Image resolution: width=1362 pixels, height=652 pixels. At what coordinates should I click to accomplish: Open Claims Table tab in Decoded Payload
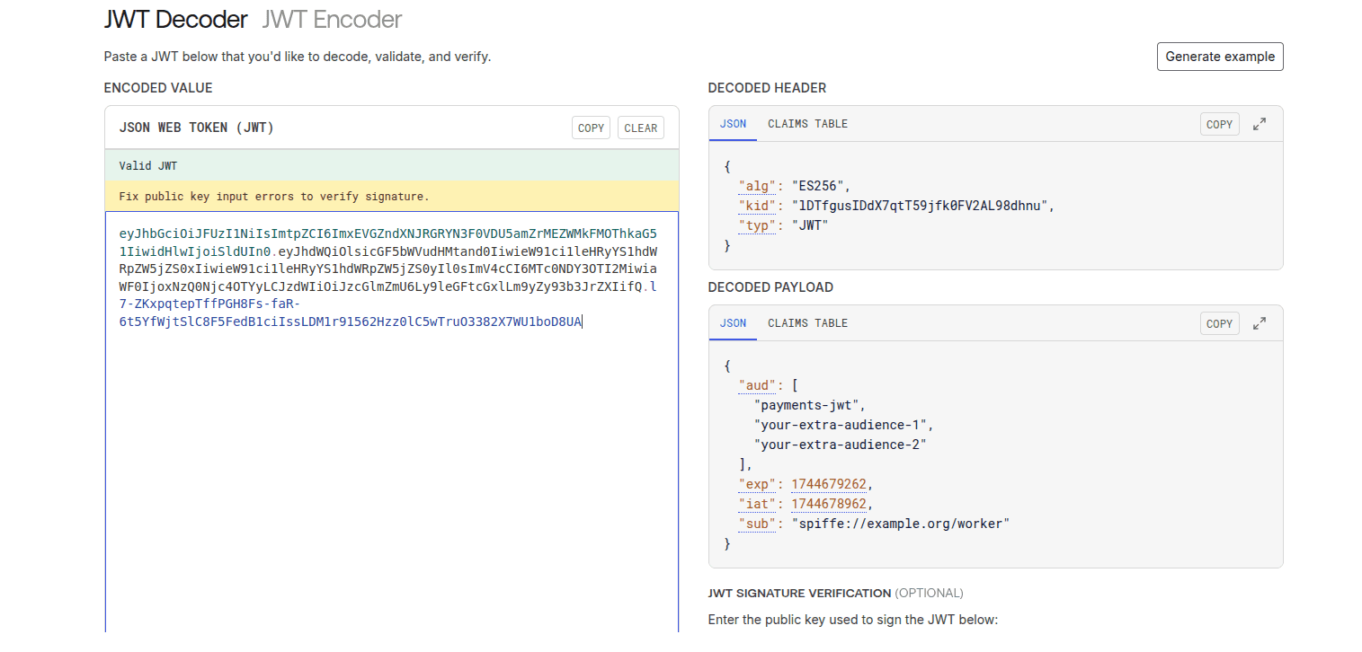tap(807, 323)
